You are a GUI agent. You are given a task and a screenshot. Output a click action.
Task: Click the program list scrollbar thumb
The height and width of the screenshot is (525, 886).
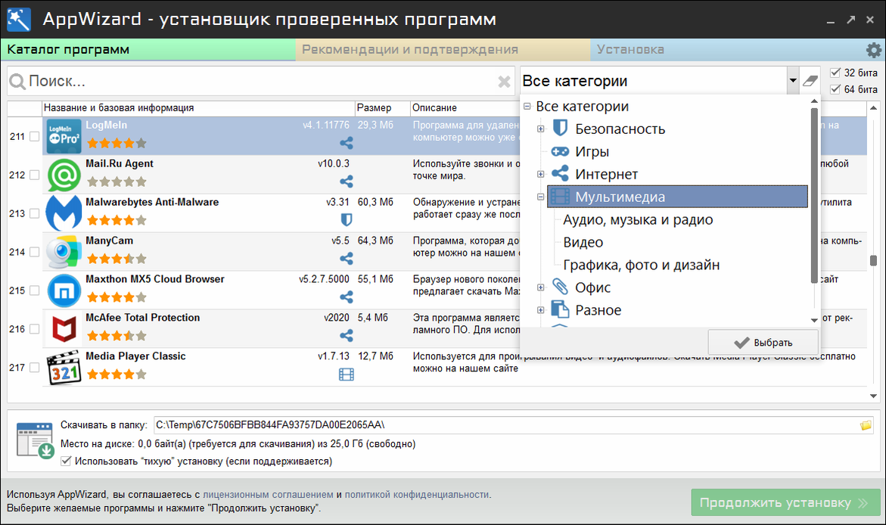pyautogui.click(x=874, y=260)
